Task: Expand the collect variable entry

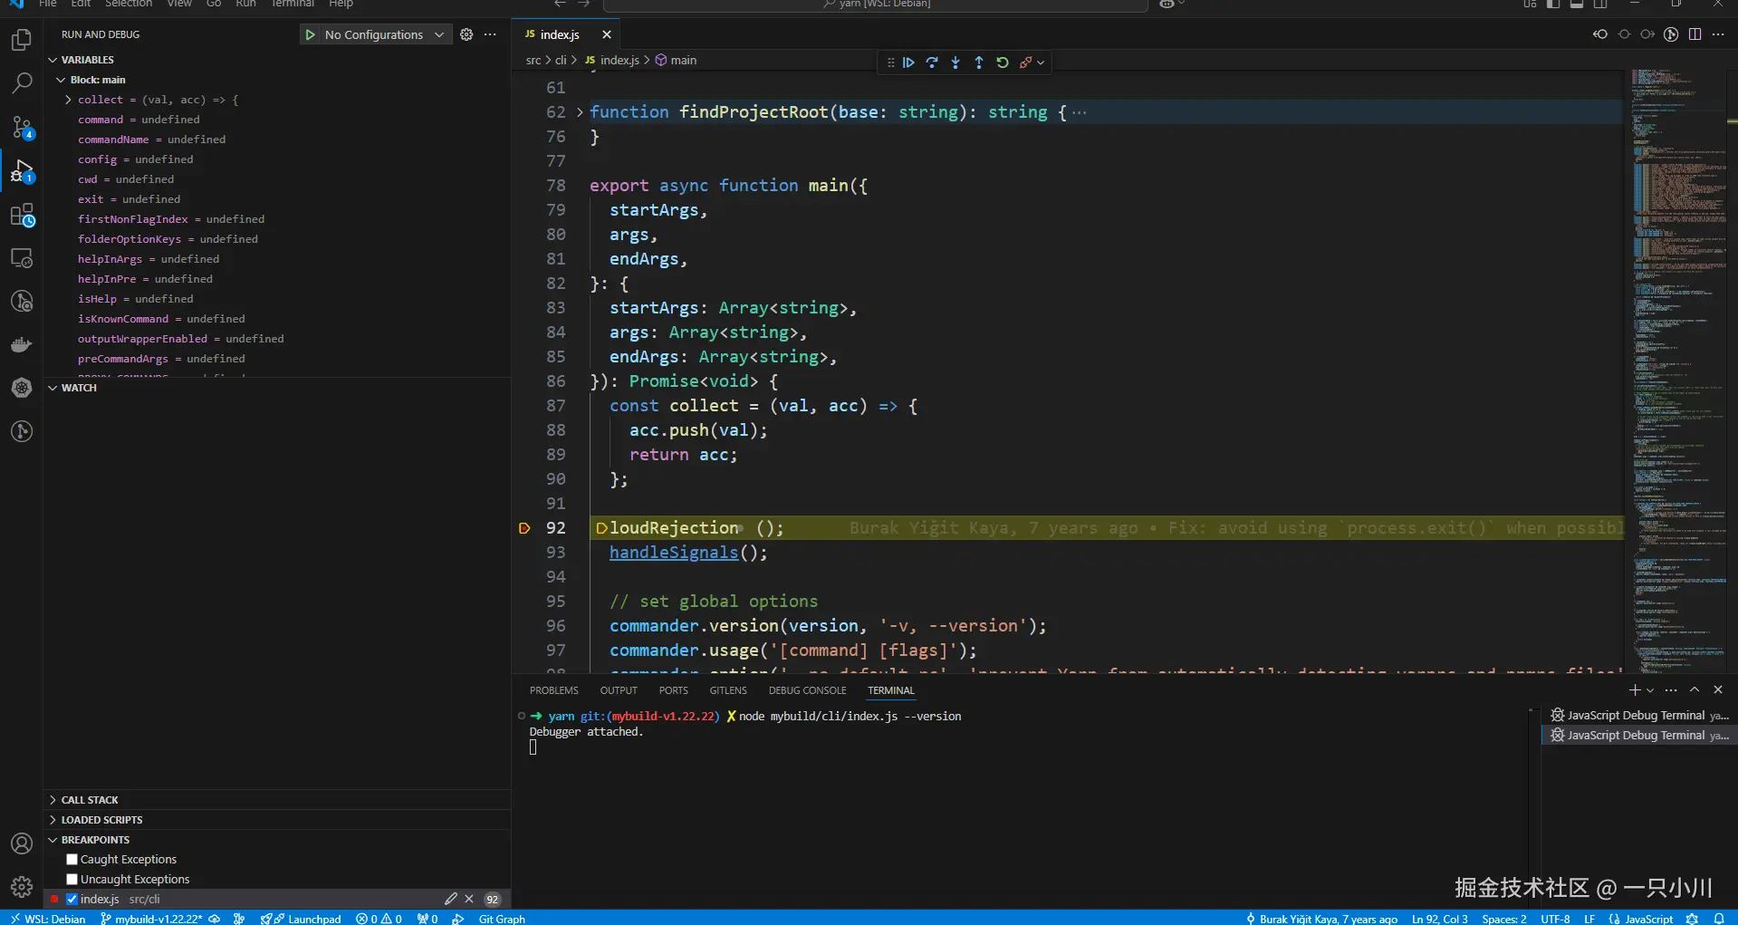Action: [68, 100]
